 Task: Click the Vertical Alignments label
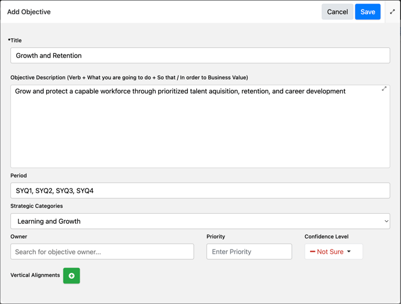point(35,275)
